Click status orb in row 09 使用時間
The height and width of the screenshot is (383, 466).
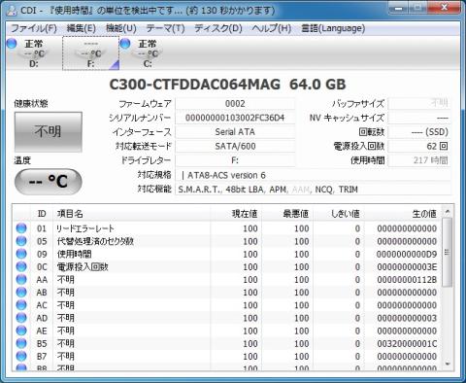pyautogui.click(x=21, y=254)
